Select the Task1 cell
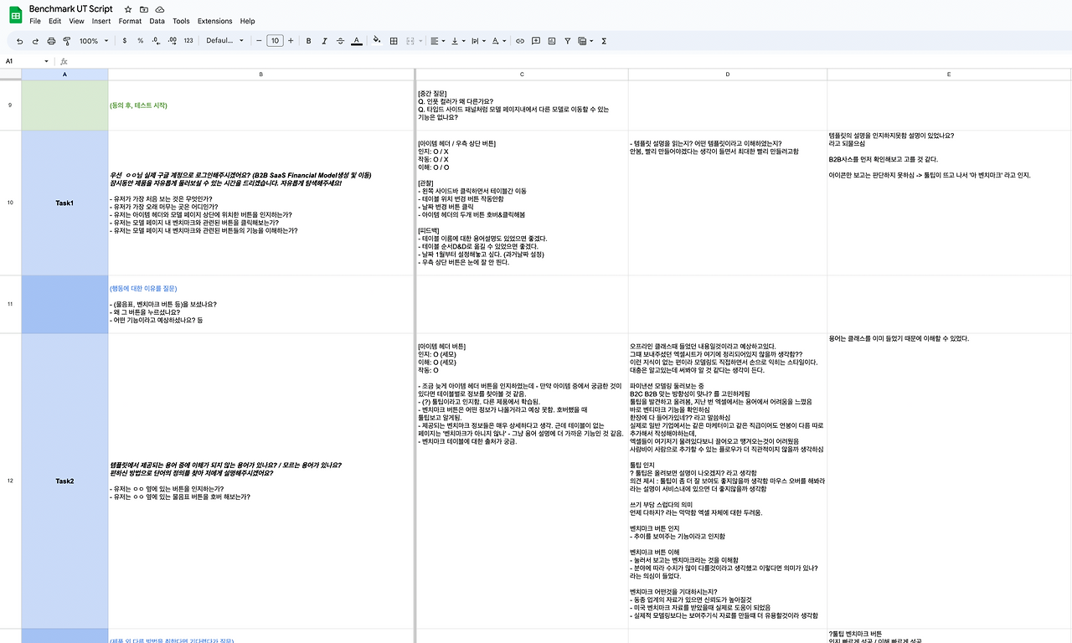Image resolution: width=1072 pixels, height=643 pixels. pos(64,203)
